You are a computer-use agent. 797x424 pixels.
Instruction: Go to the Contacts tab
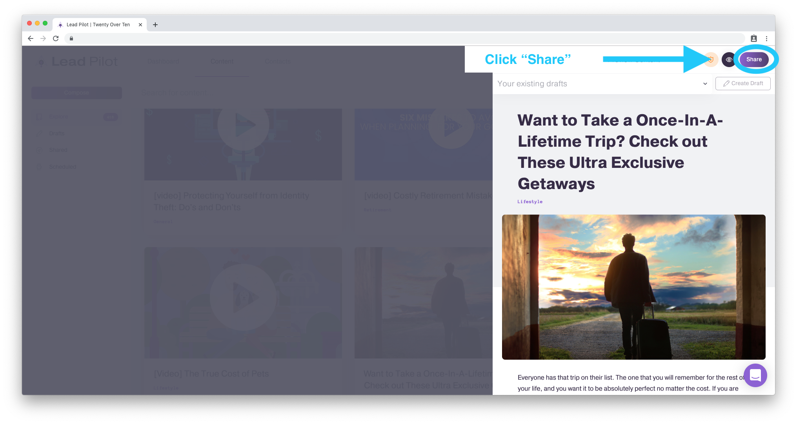click(278, 62)
